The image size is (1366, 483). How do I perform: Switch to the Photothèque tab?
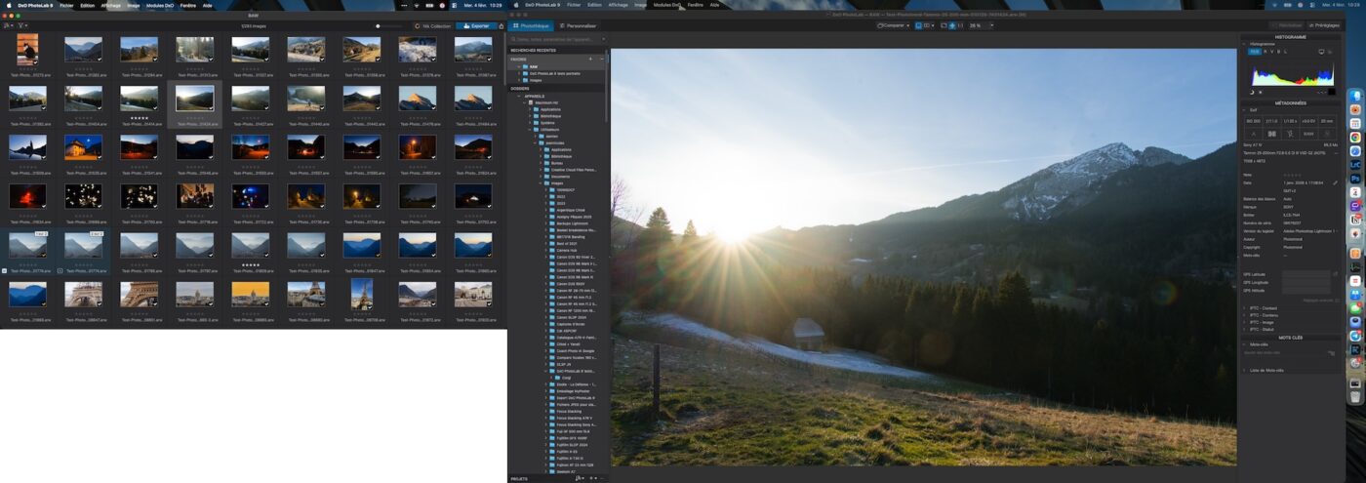click(532, 25)
